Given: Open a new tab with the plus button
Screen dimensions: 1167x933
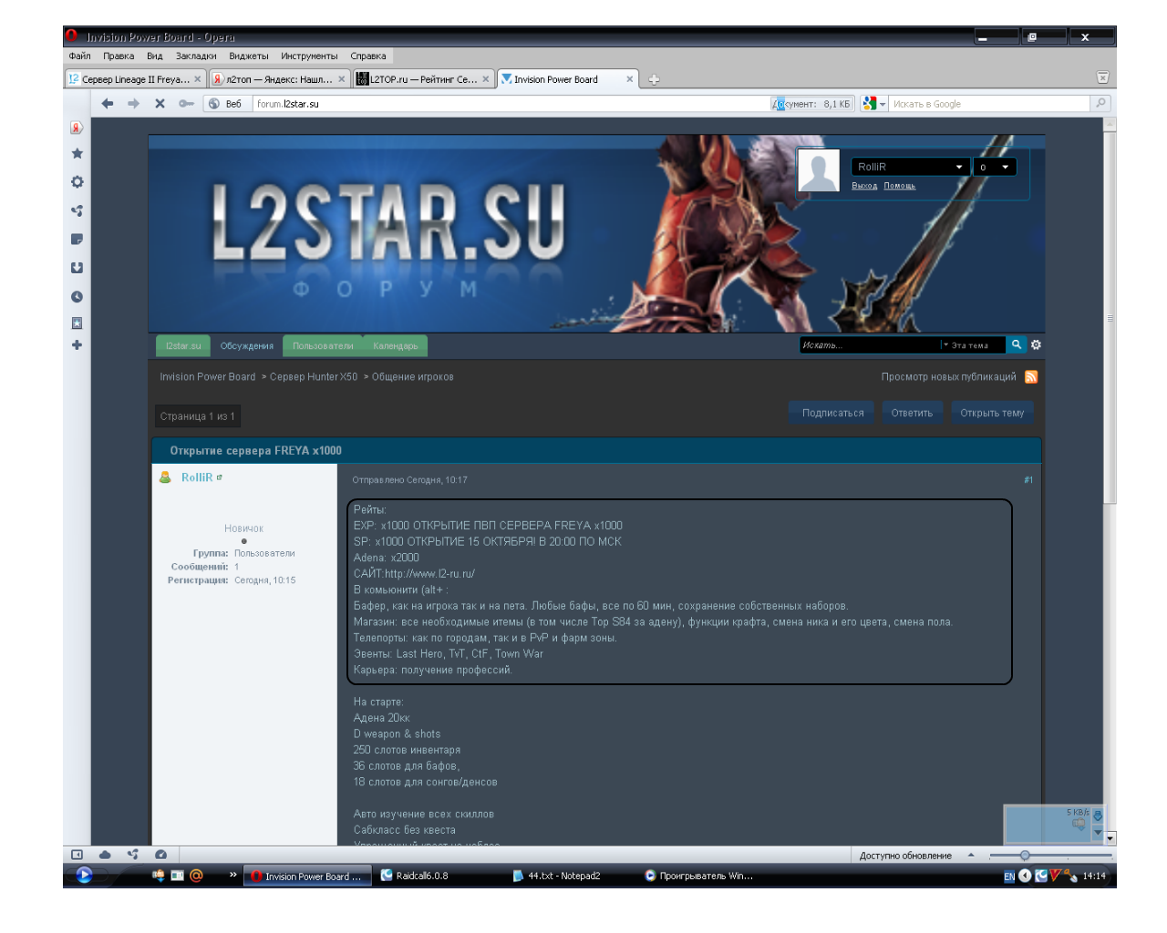Looking at the screenshot, I should coord(654,80).
